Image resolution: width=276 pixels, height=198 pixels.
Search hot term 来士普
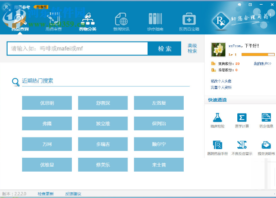click(x=159, y=165)
